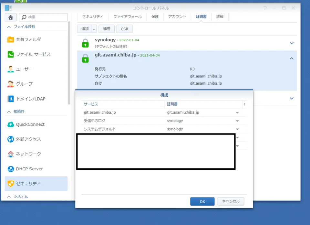Open DHCP Server icon in sidebar
This screenshot has height=225, width=310.
click(10, 169)
